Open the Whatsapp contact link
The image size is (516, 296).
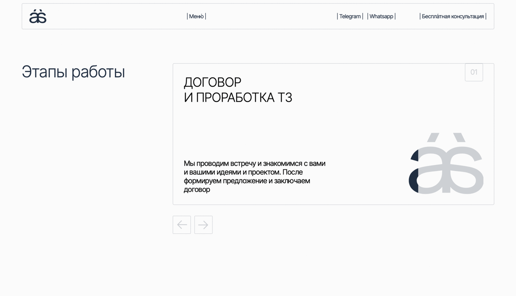(x=381, y=17)
